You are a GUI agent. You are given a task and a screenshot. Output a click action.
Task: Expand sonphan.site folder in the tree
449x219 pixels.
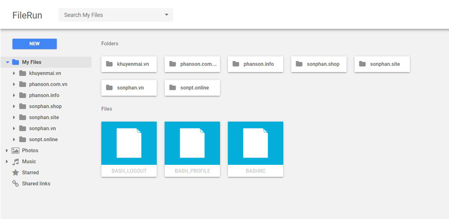coord(14,118)
